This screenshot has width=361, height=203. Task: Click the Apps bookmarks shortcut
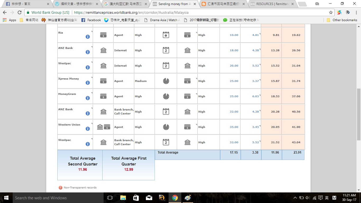[x=10, y=20]
